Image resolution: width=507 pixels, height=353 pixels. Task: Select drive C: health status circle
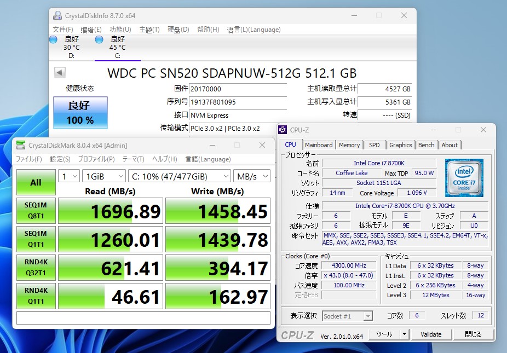[99, 39]
